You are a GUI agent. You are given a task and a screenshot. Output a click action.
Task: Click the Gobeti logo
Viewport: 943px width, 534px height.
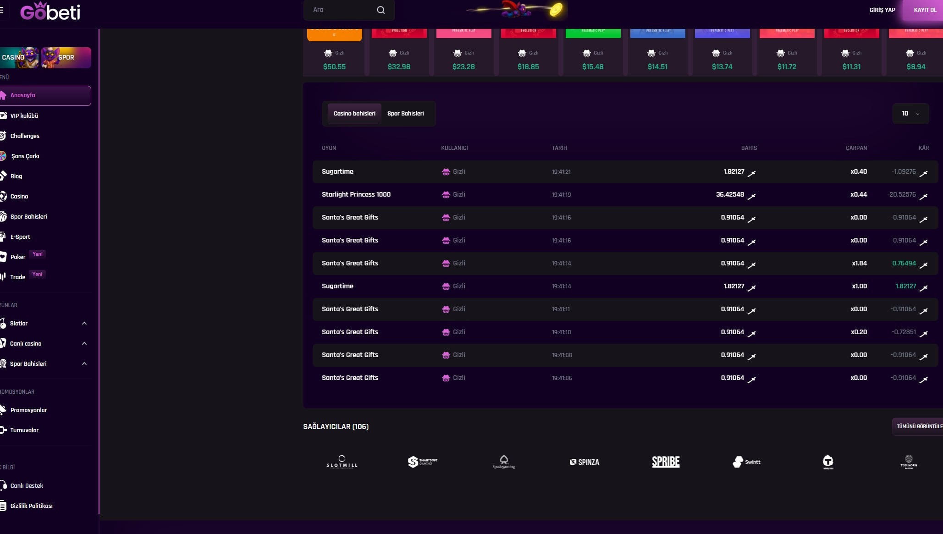coord(50,11)
